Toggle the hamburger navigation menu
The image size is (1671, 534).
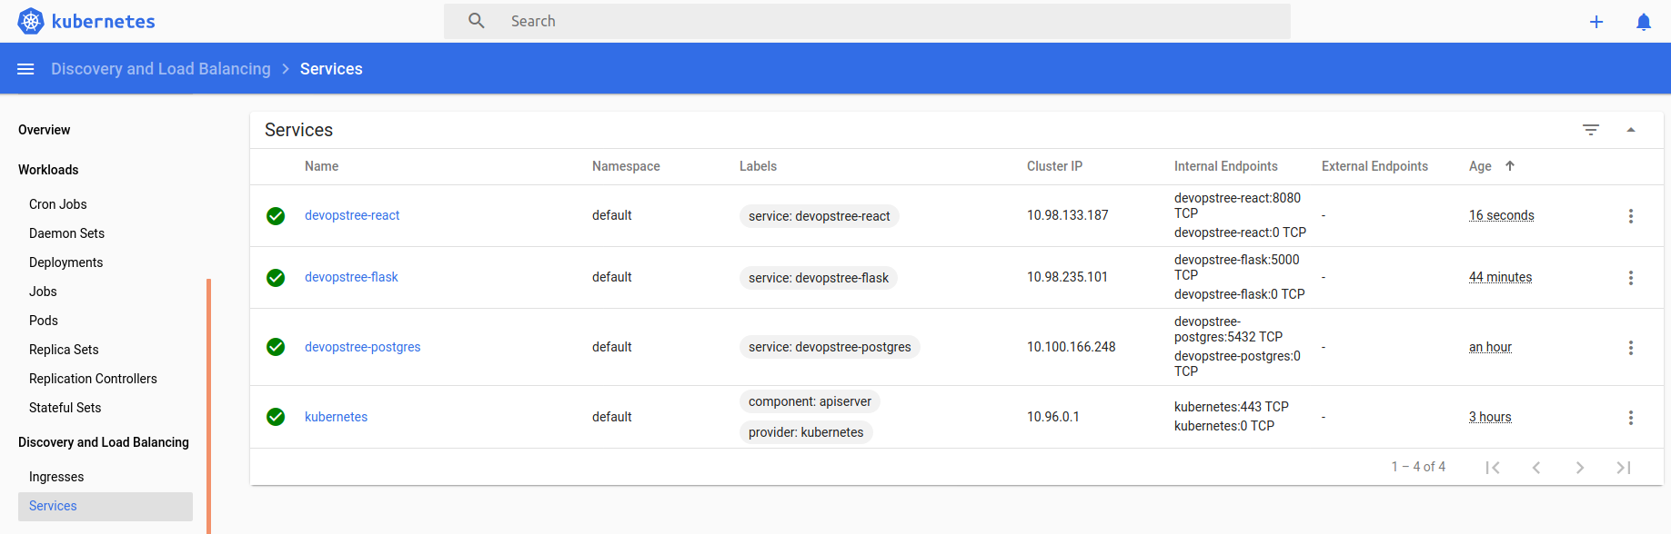25,69
